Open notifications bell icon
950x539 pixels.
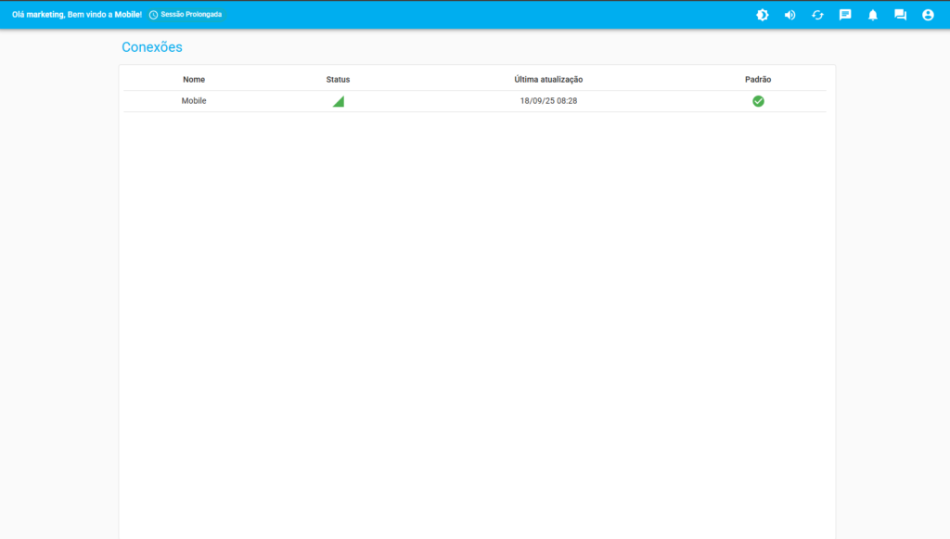point(873,15)
